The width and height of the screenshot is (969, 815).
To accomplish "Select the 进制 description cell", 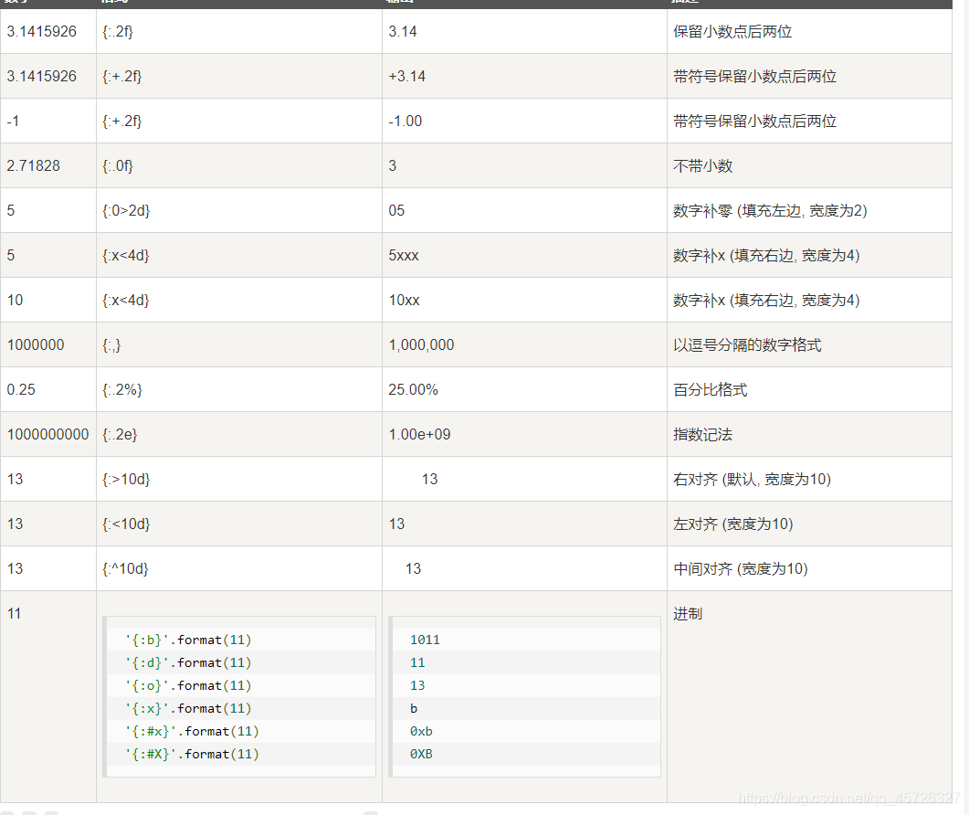I will tap(686, 613).
